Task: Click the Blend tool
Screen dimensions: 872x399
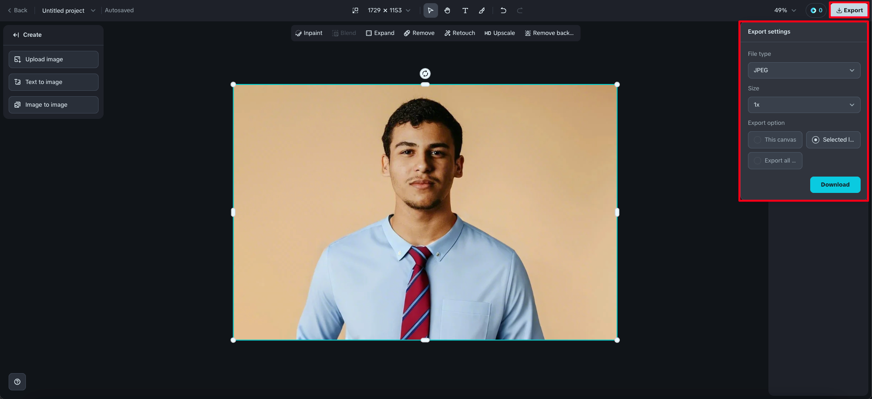Action: click(344, 33)
